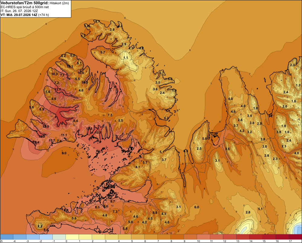Click the '1.6' temperature value

(287, 132)
